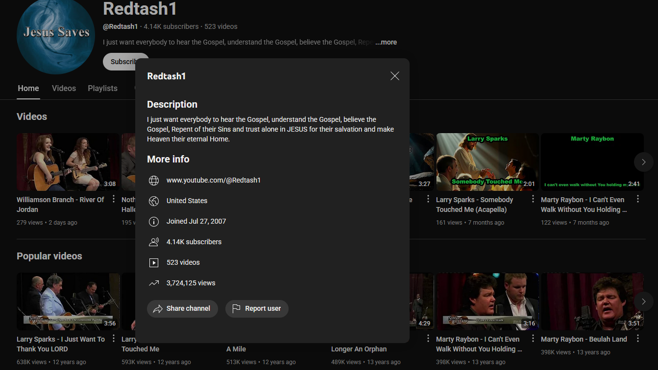Viewport: 658px width, 370px height.
Task: Show next videos in the Popular videos row
Action: pos(643,301)
